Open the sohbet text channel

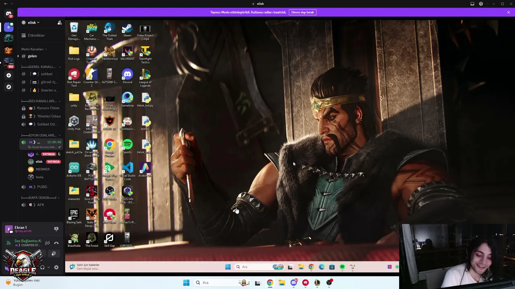click(x=41, y=74)
